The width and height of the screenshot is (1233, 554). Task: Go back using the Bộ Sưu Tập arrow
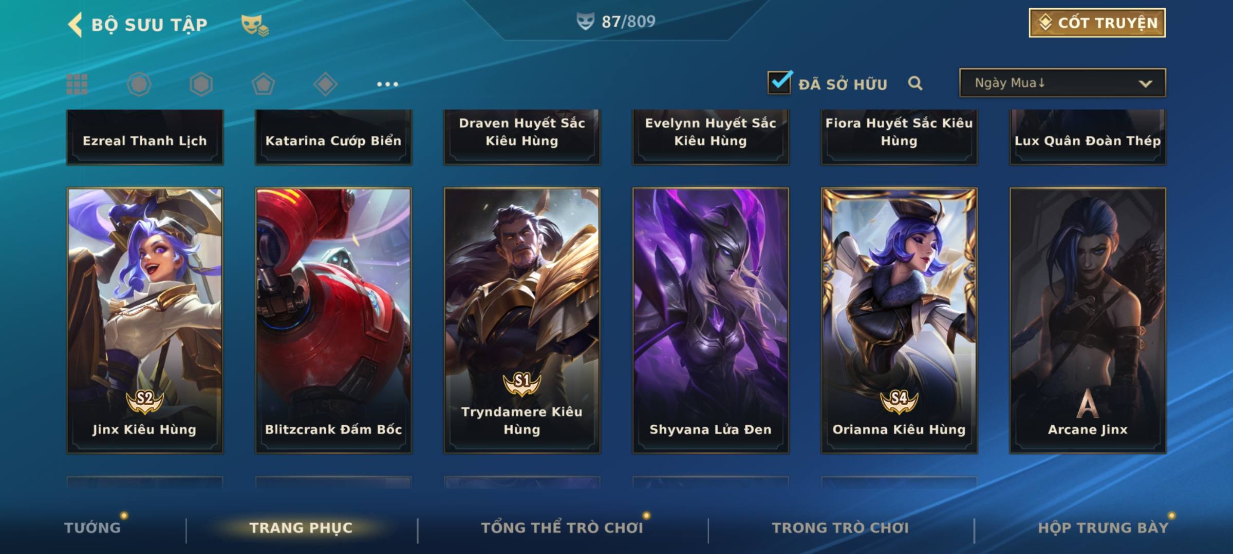tap(75, 25)
